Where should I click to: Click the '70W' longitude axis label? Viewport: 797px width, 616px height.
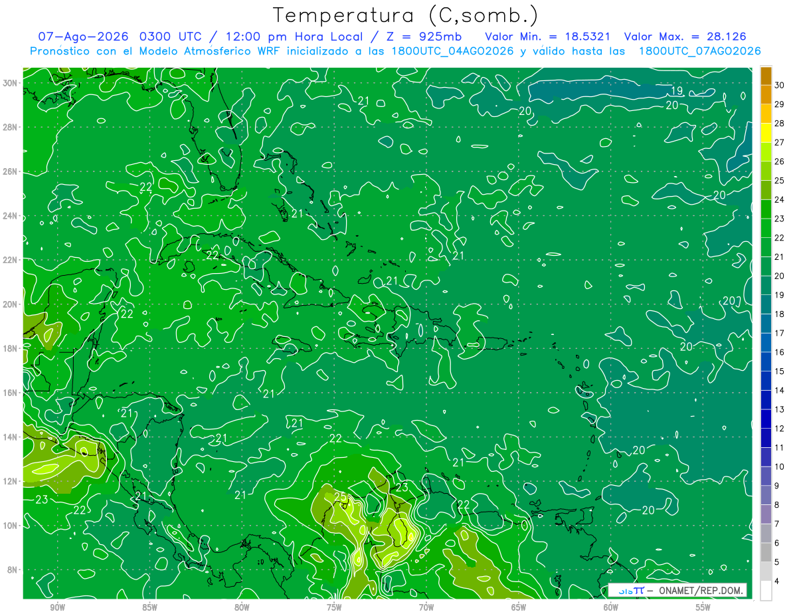click(x=426, y=607)
